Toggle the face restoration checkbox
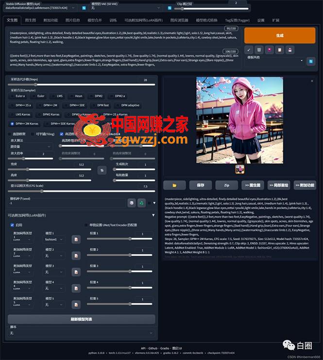The image size is (323, 360). (9, 134)
